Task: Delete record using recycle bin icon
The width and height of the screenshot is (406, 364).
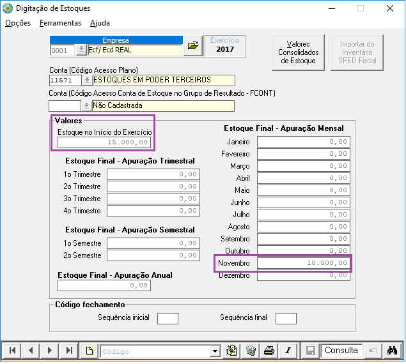Action: tap(251, 351)
